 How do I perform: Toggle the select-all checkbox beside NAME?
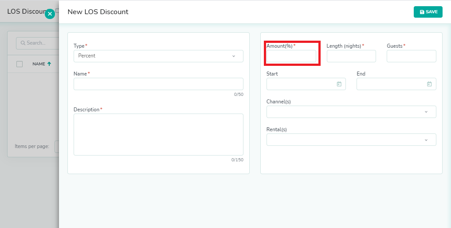20,64
